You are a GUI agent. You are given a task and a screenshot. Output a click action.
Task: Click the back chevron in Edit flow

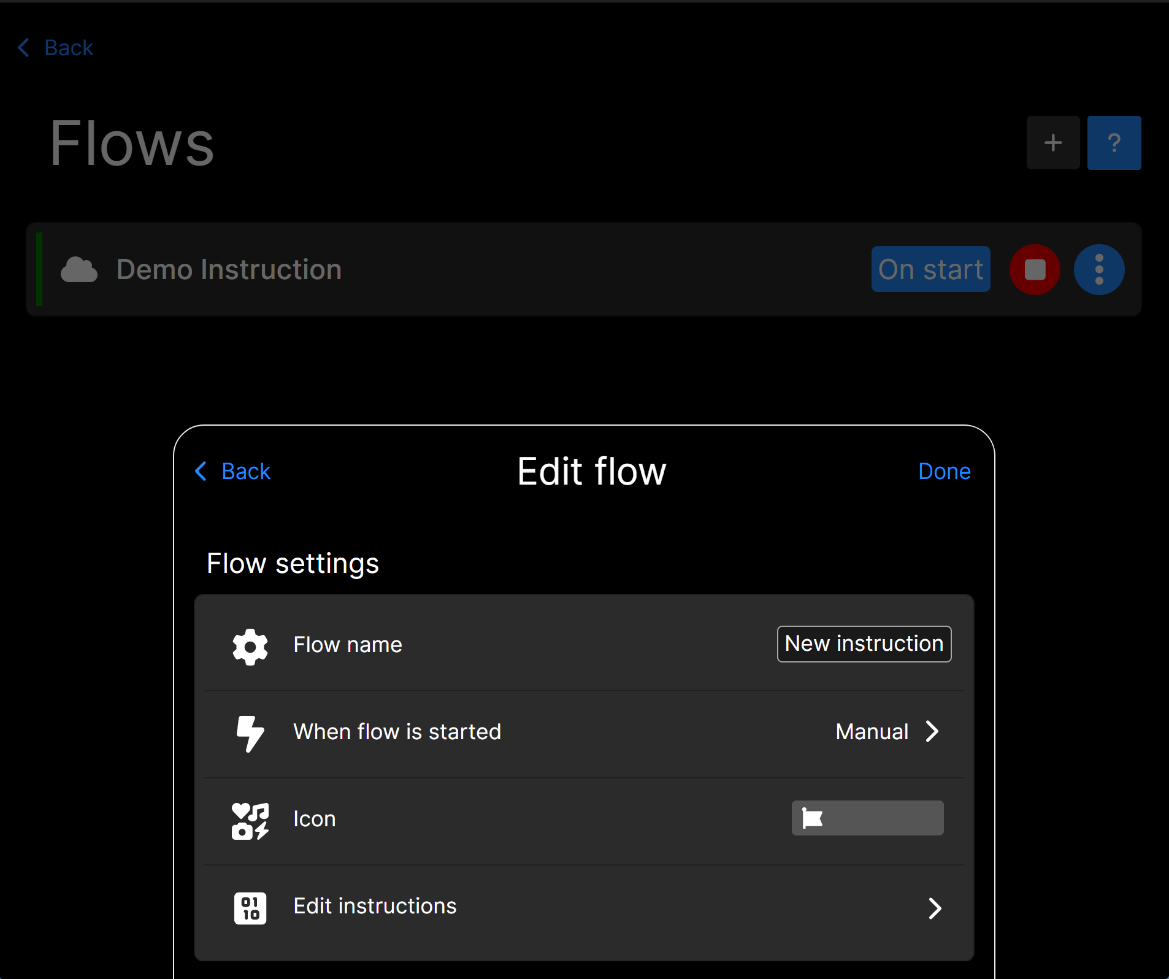pos(201,472)
